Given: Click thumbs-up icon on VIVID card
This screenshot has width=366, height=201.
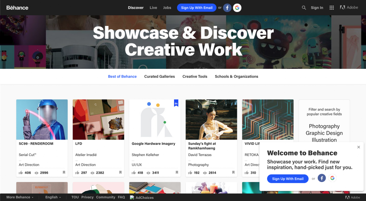Looking at the screenshot, I should (247, 173).
